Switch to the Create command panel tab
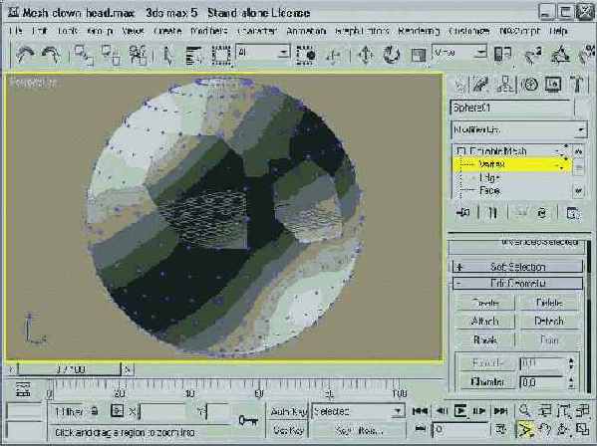This screenshot has width=597, height=446. pos(460,85)
